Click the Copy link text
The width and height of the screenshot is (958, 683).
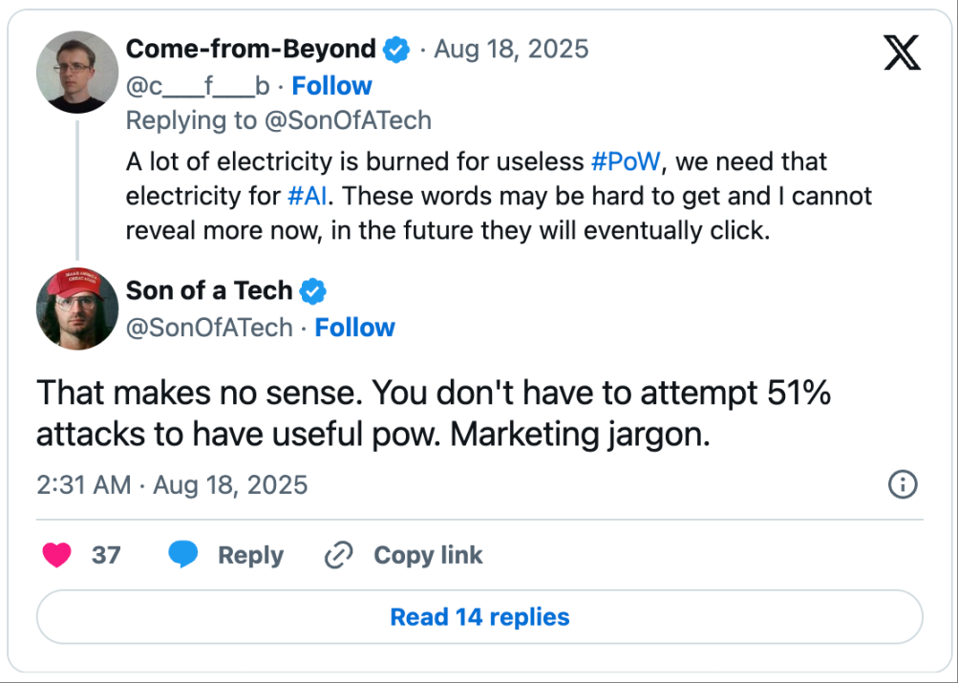click(428, 555)
